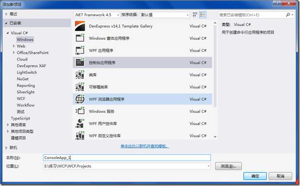Screen dimensions: 300x186
Task: Select 测试 category
Action: [x=20, y=112]
